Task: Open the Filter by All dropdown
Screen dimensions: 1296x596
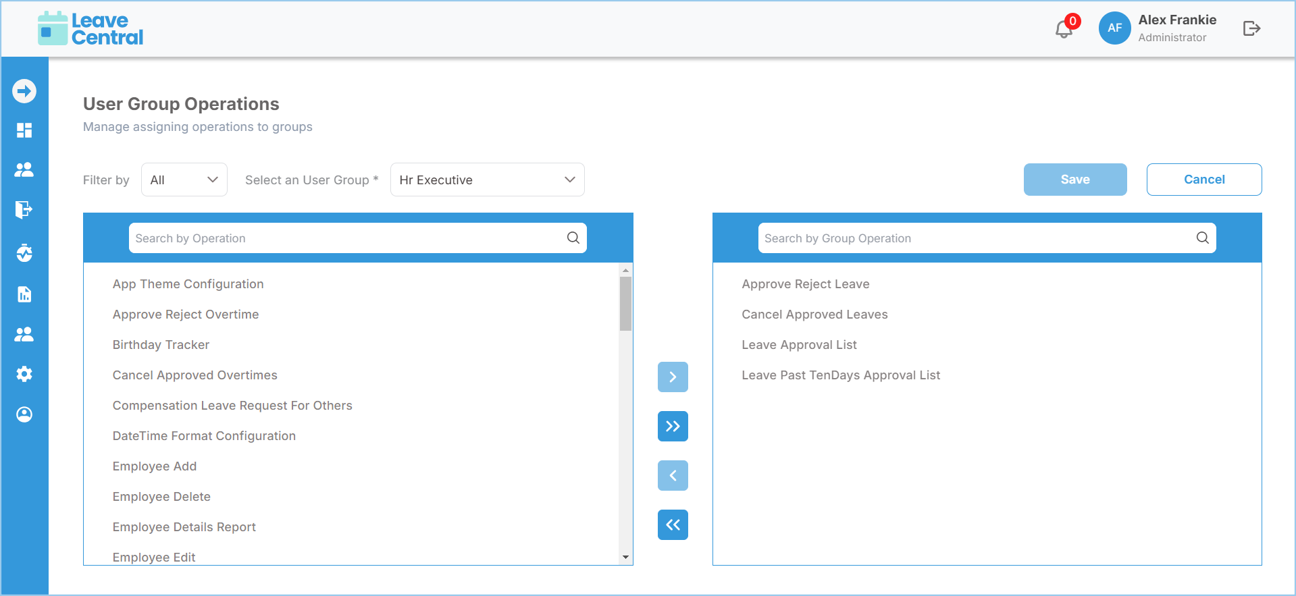Action: [x=184, y=180]
